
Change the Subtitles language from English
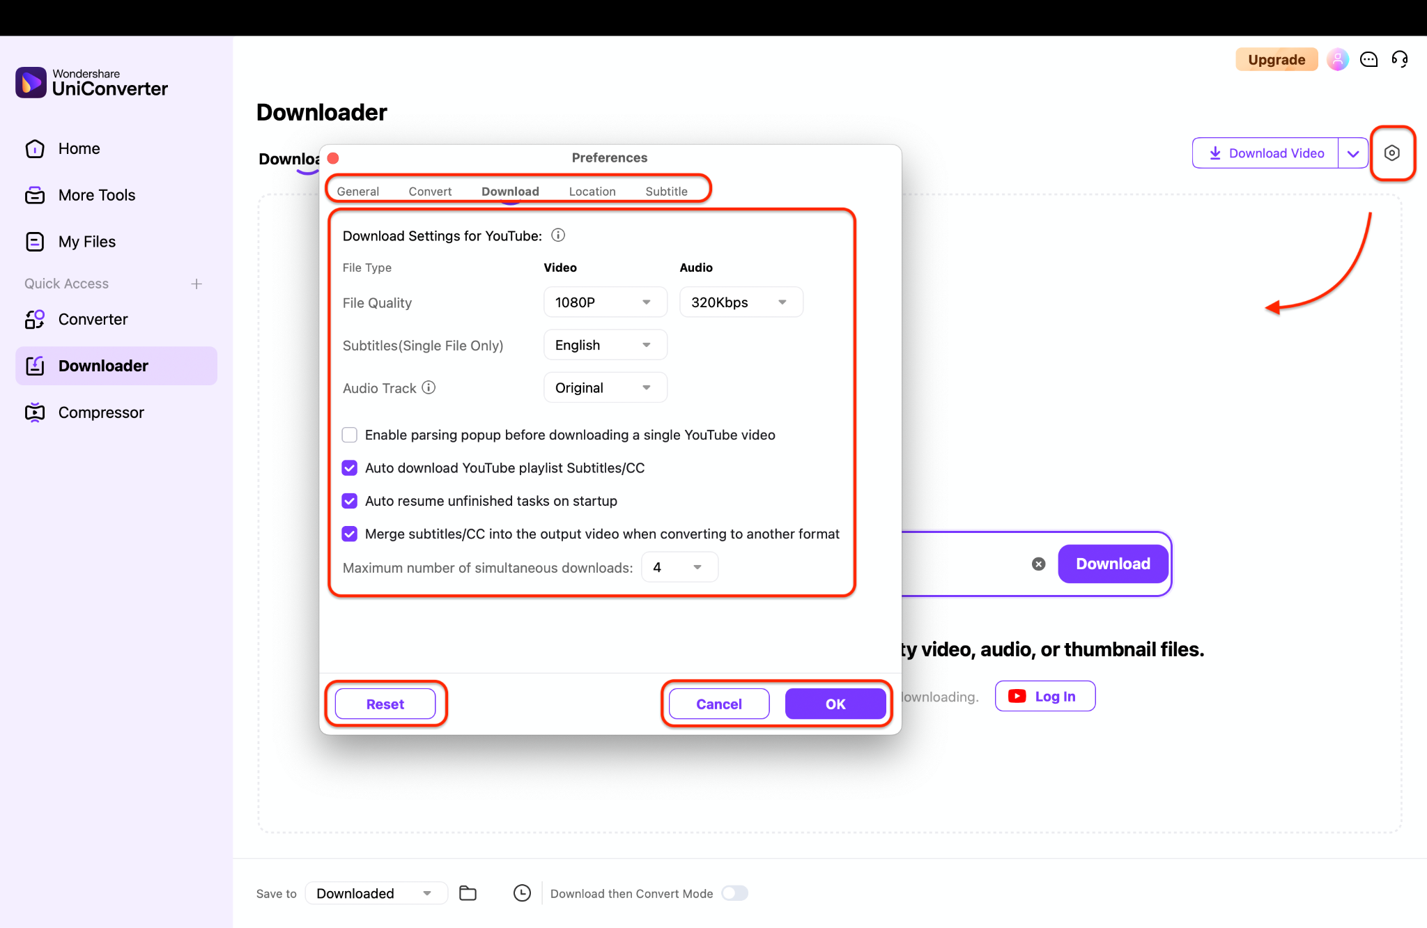[x=604, y=344]
